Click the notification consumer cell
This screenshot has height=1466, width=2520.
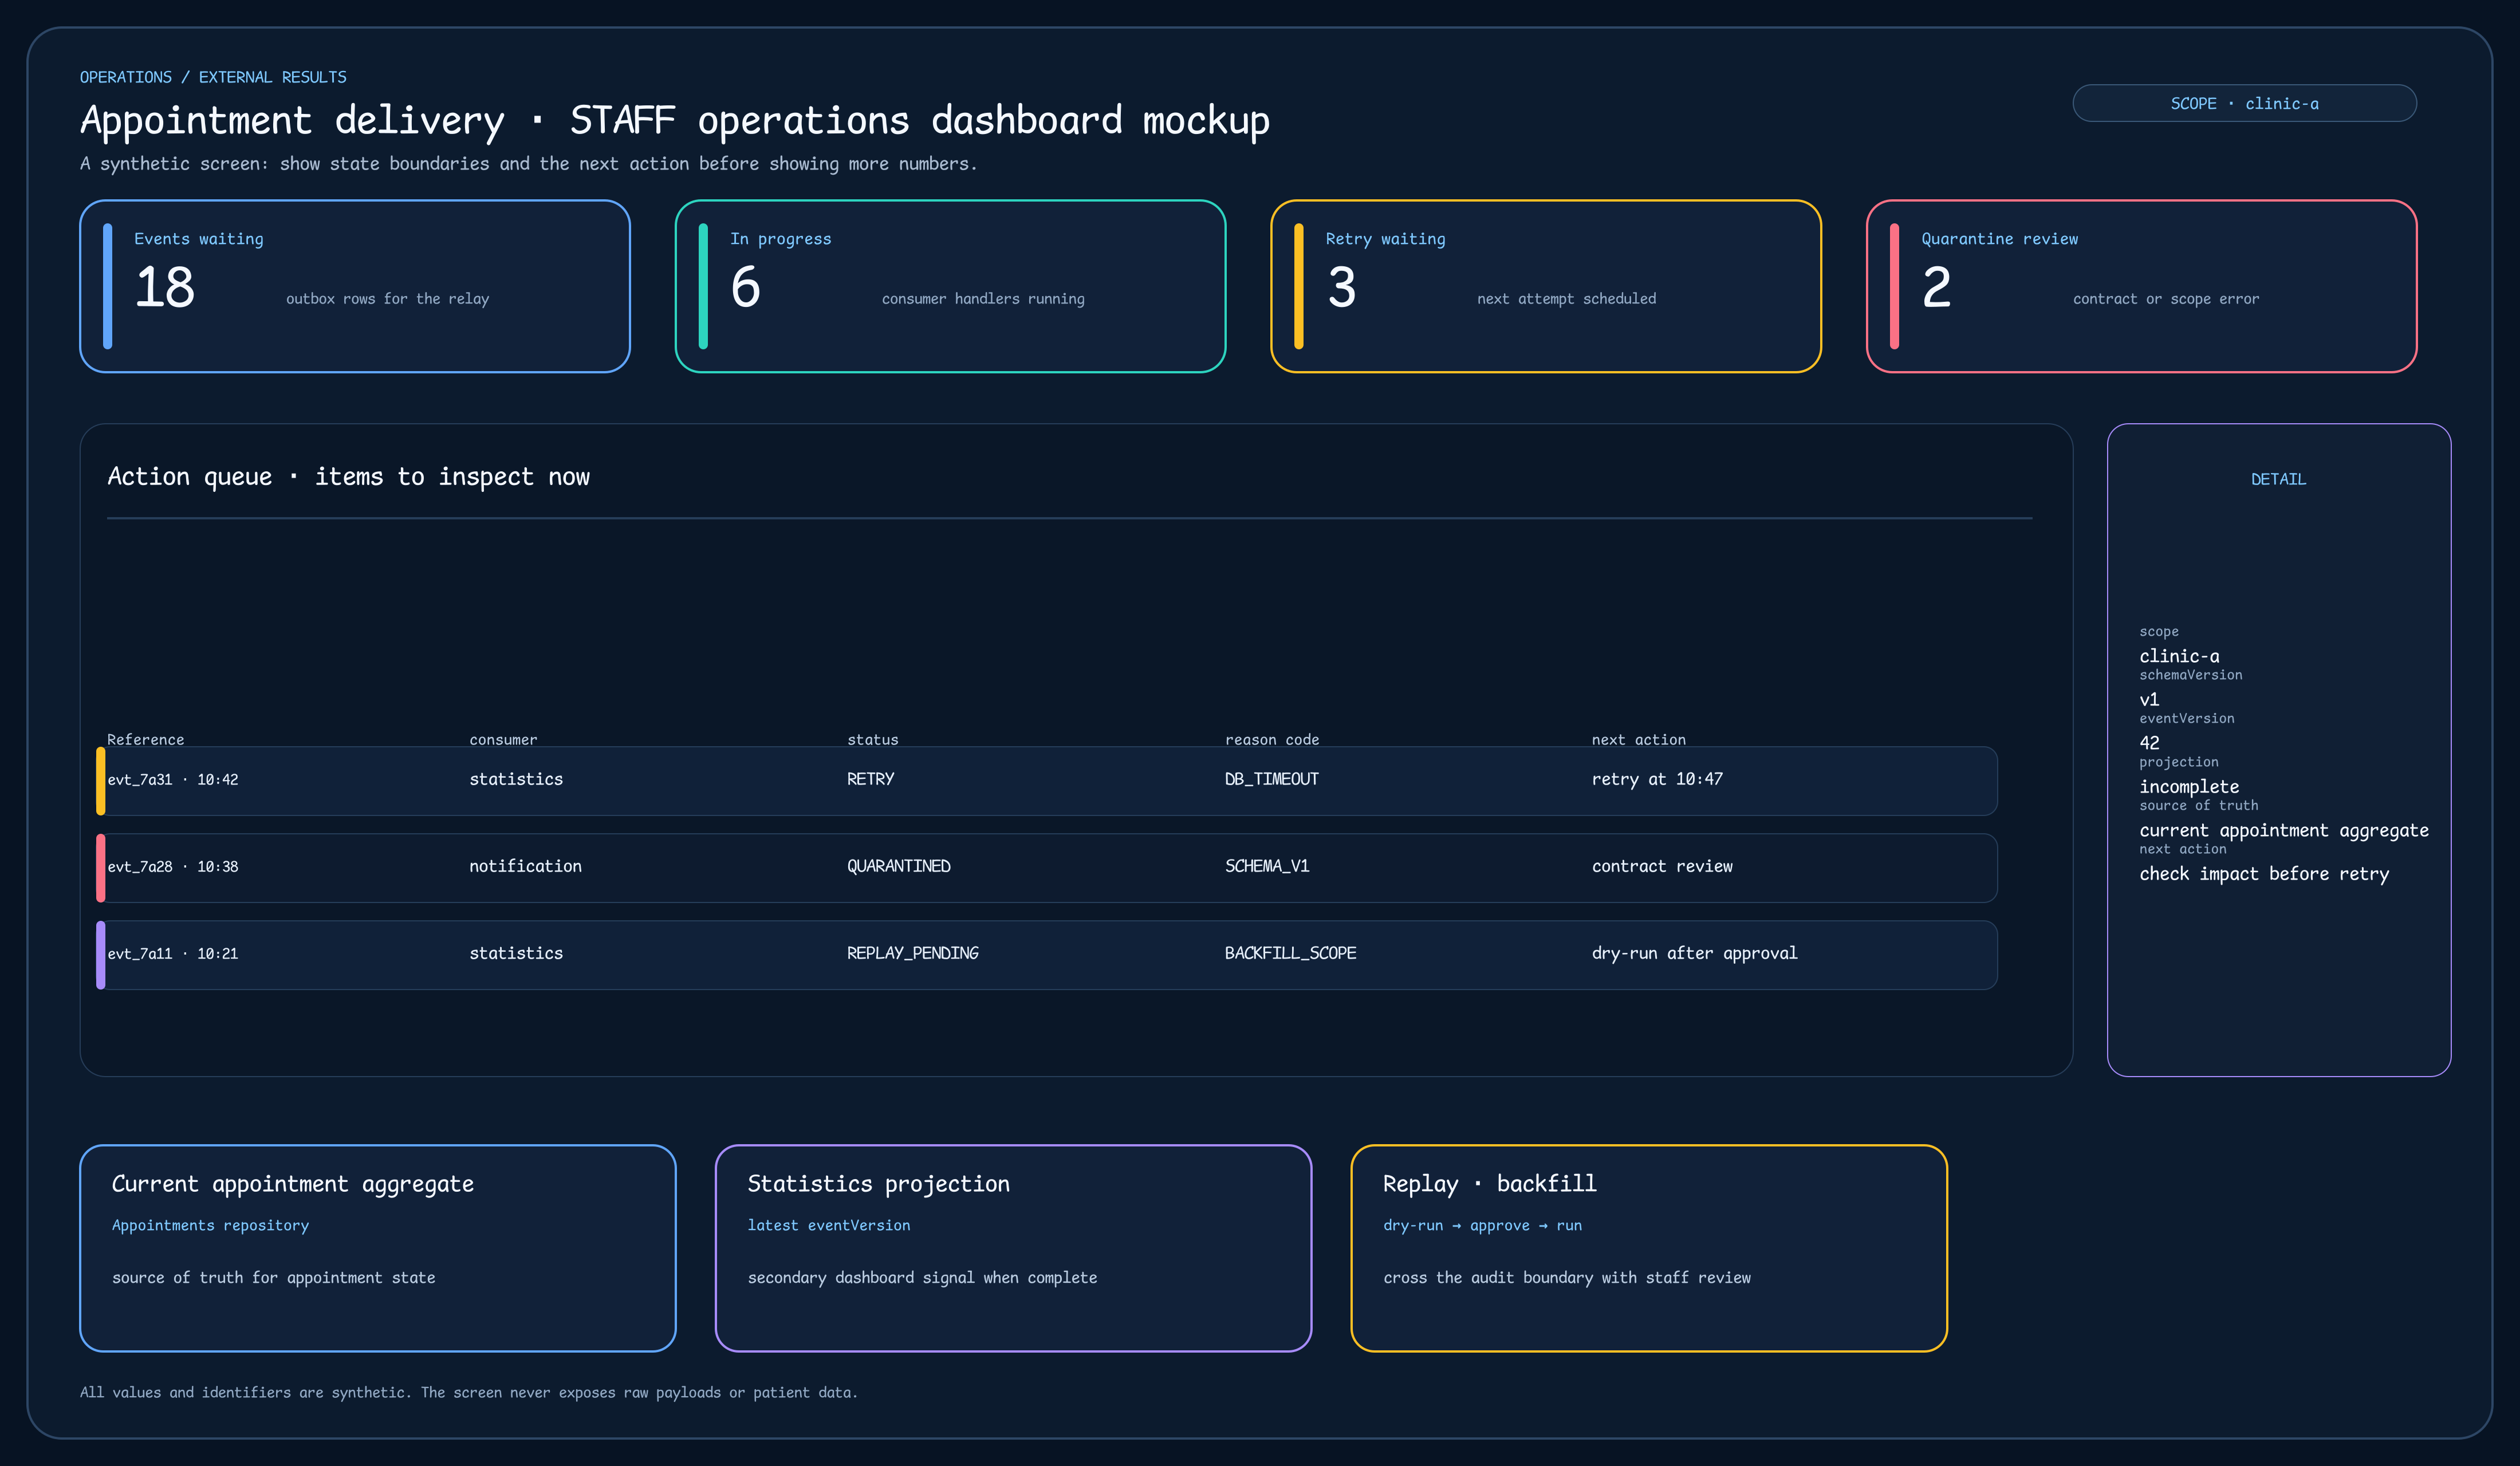526,866
